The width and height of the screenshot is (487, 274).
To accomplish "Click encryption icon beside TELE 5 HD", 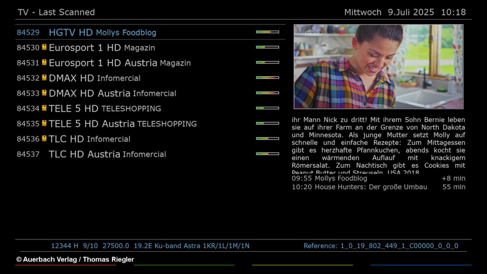I will (x=44, y=108).
